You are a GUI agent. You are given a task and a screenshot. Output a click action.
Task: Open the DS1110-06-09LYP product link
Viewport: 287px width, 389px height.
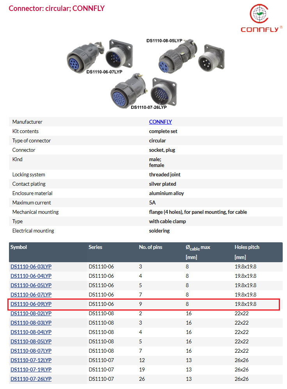pos(31,304)
